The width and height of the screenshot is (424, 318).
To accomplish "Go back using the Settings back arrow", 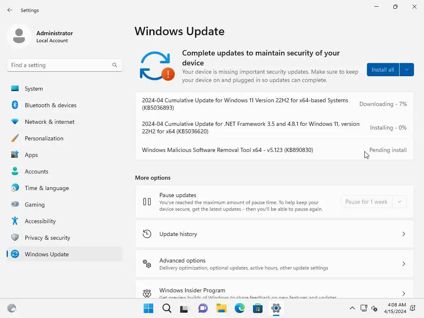I will [10, 10].
